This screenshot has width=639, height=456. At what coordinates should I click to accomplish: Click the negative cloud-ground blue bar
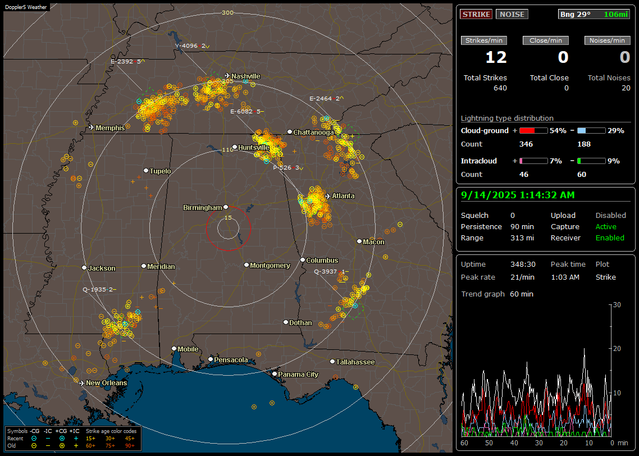pos(591,131)
